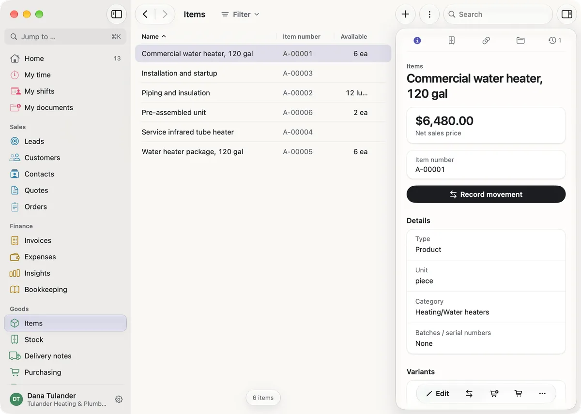Image resolution: width=581 pixels, height=414 pixels.
Task: Open the Dana Tulander account menu
Action: (58, 399)
